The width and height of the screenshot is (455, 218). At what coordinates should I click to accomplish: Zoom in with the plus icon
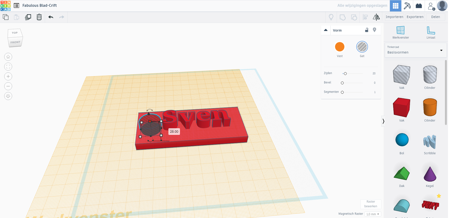click(x=8, y=77)
